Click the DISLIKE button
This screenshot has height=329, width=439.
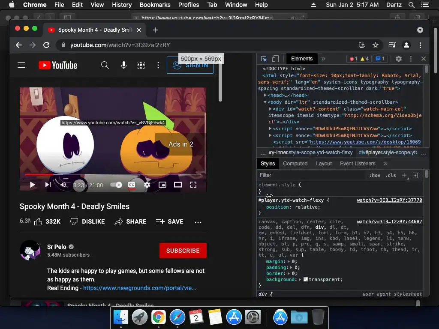[87, 221]
